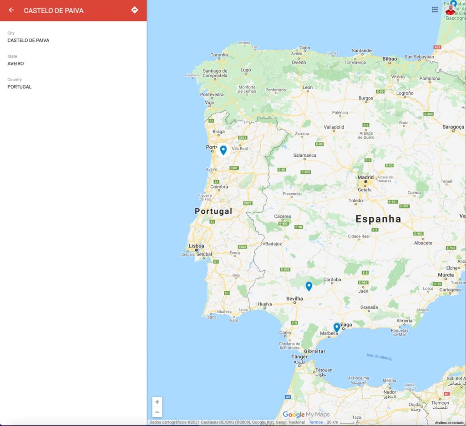Open the Termos link
The image size is (466, 426).
[315, 422]
